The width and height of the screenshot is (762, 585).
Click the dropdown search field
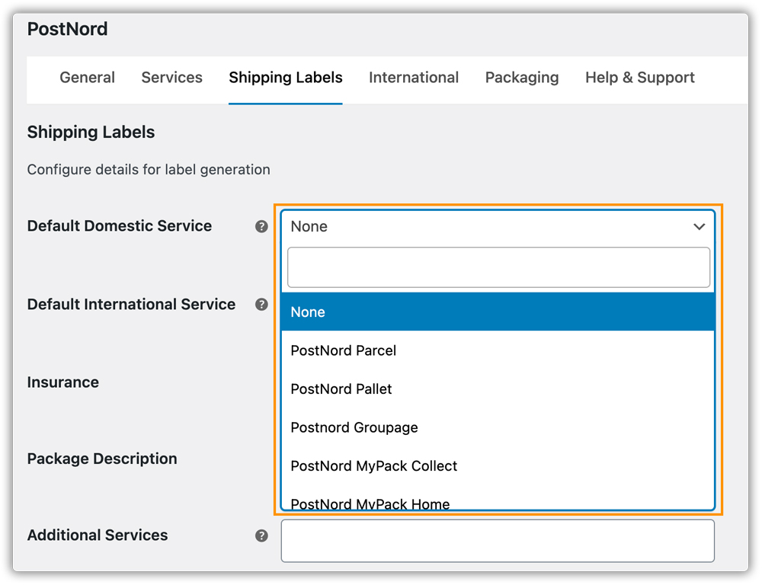pyautogui.click(x=498, y=267)
